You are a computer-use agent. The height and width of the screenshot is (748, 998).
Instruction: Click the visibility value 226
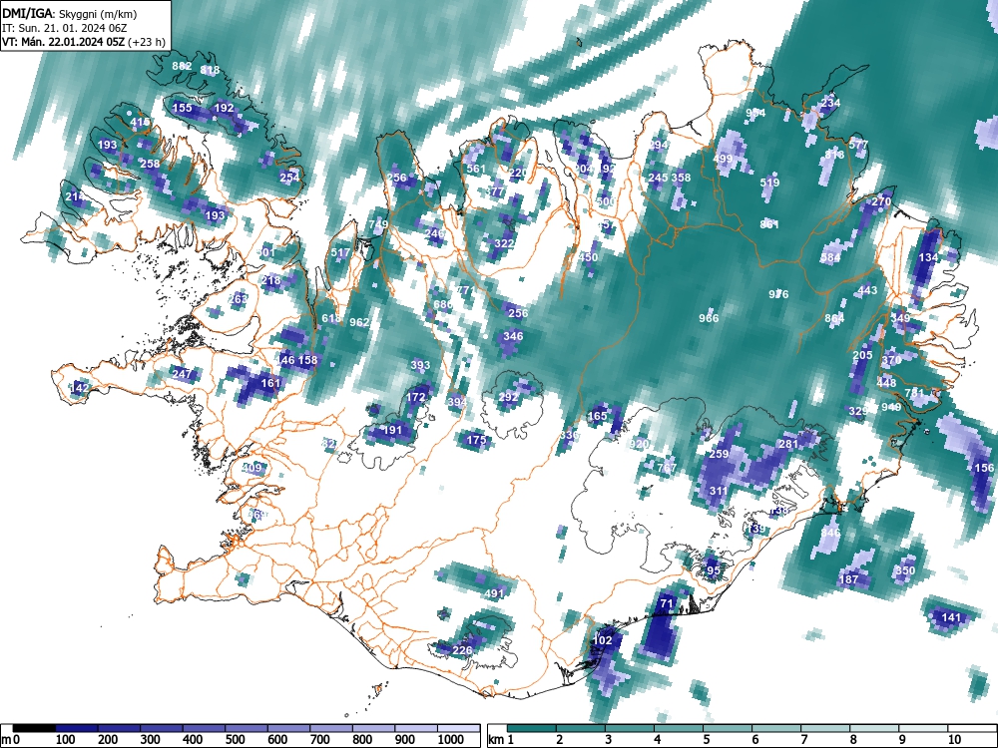(462, 650)
